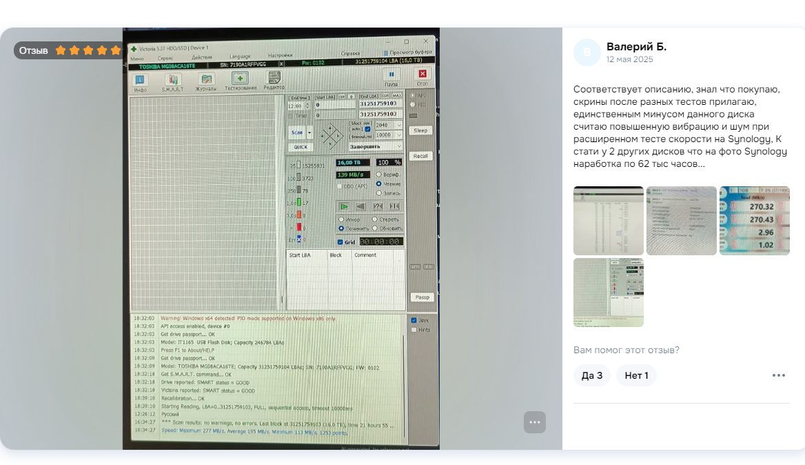Select the Стереть radio button

pyautogui.click(x=375, y=219)
